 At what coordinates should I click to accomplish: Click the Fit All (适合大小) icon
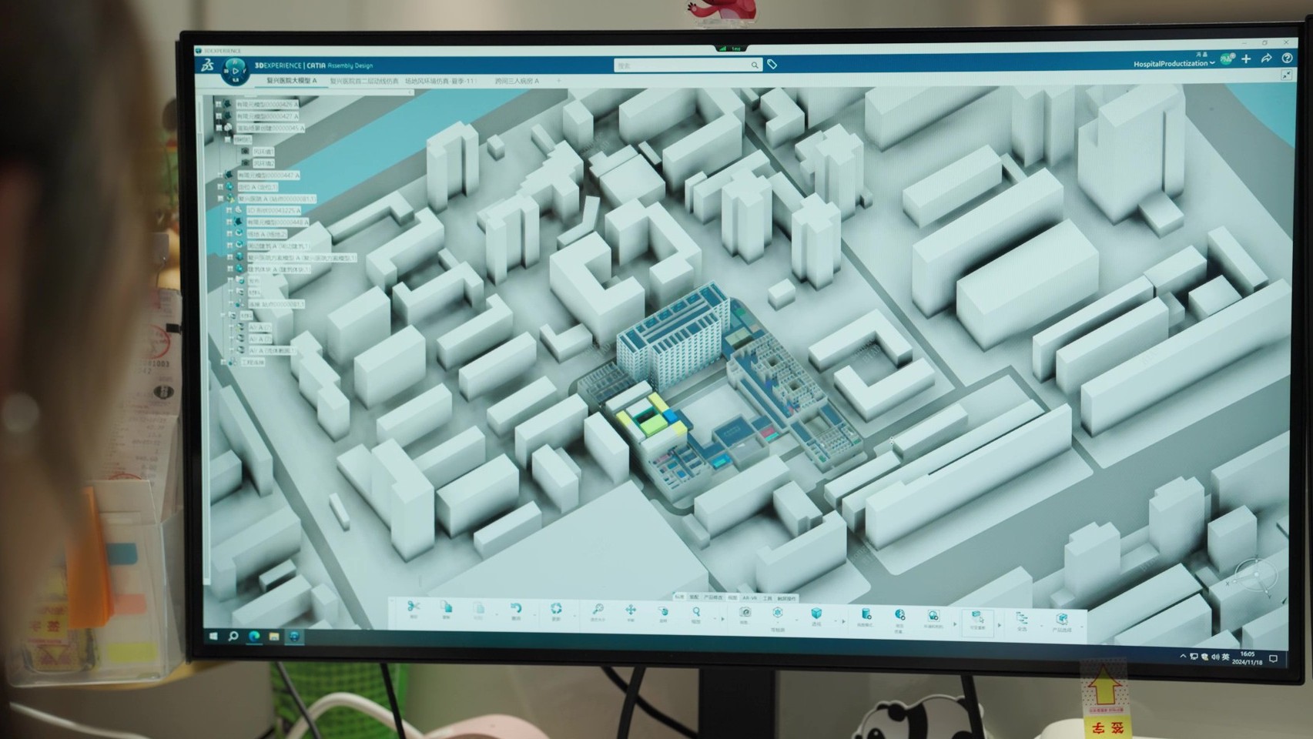point(599,610)
